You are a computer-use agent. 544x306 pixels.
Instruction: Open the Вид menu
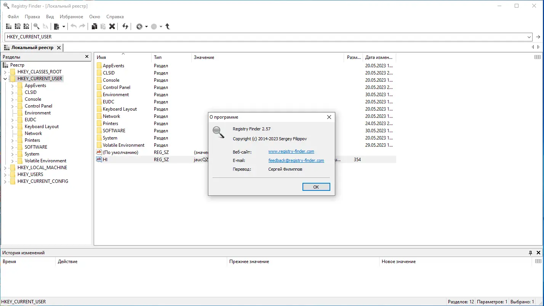(x=50, y=17)
